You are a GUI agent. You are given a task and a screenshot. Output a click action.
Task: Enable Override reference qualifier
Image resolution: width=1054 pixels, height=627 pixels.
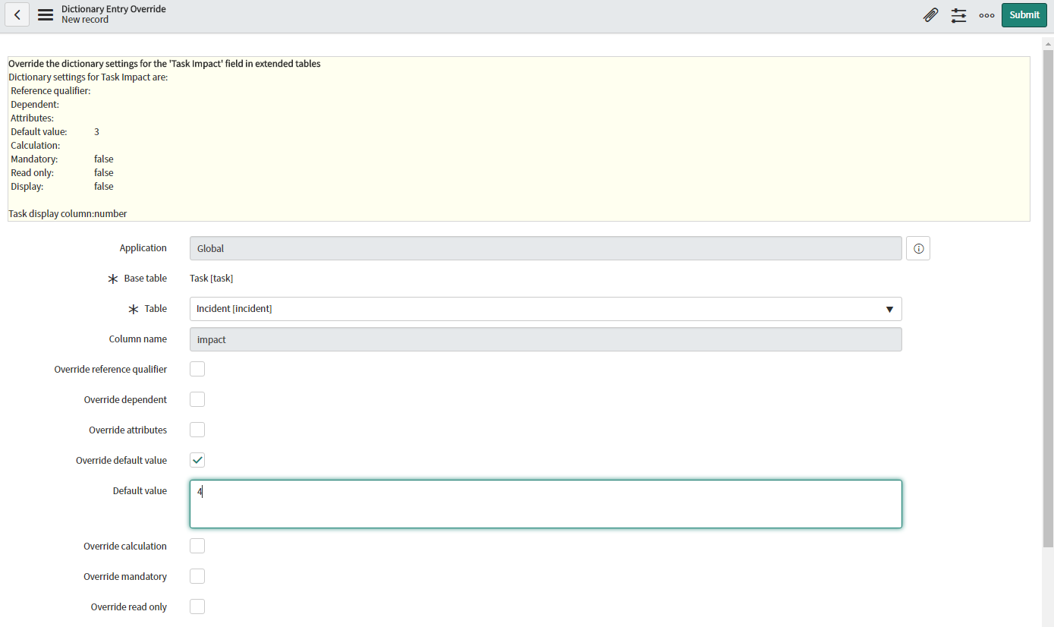197,369
